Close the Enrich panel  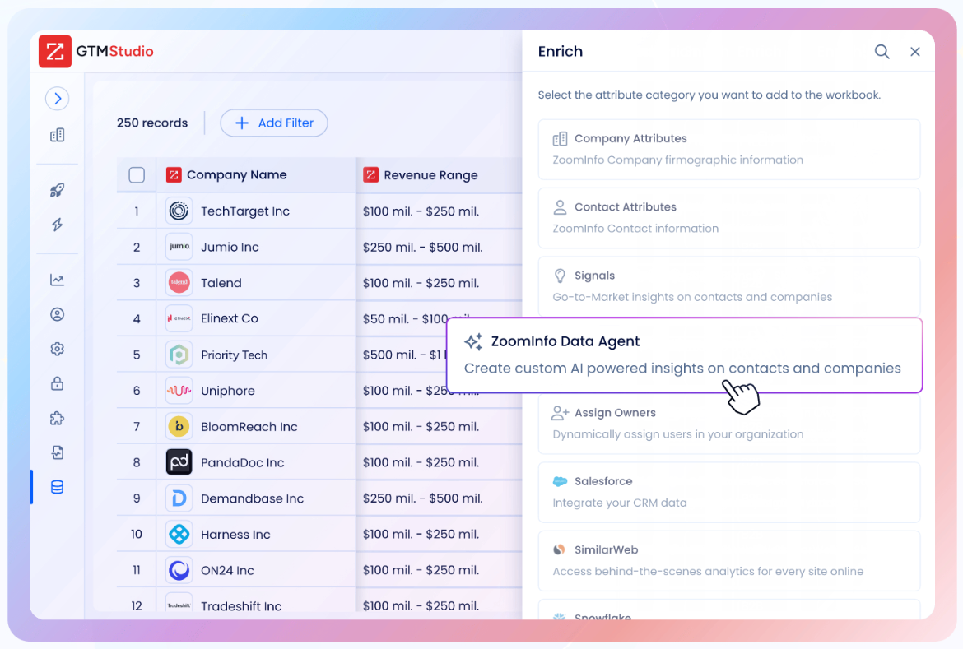click(x=915, y=52)
